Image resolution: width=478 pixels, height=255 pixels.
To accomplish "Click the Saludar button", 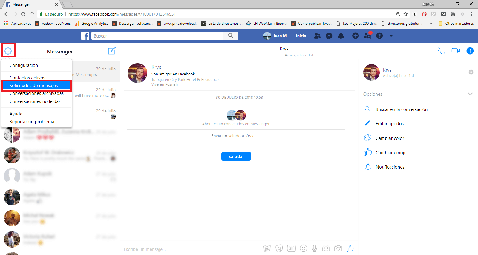I will [236, 156].
